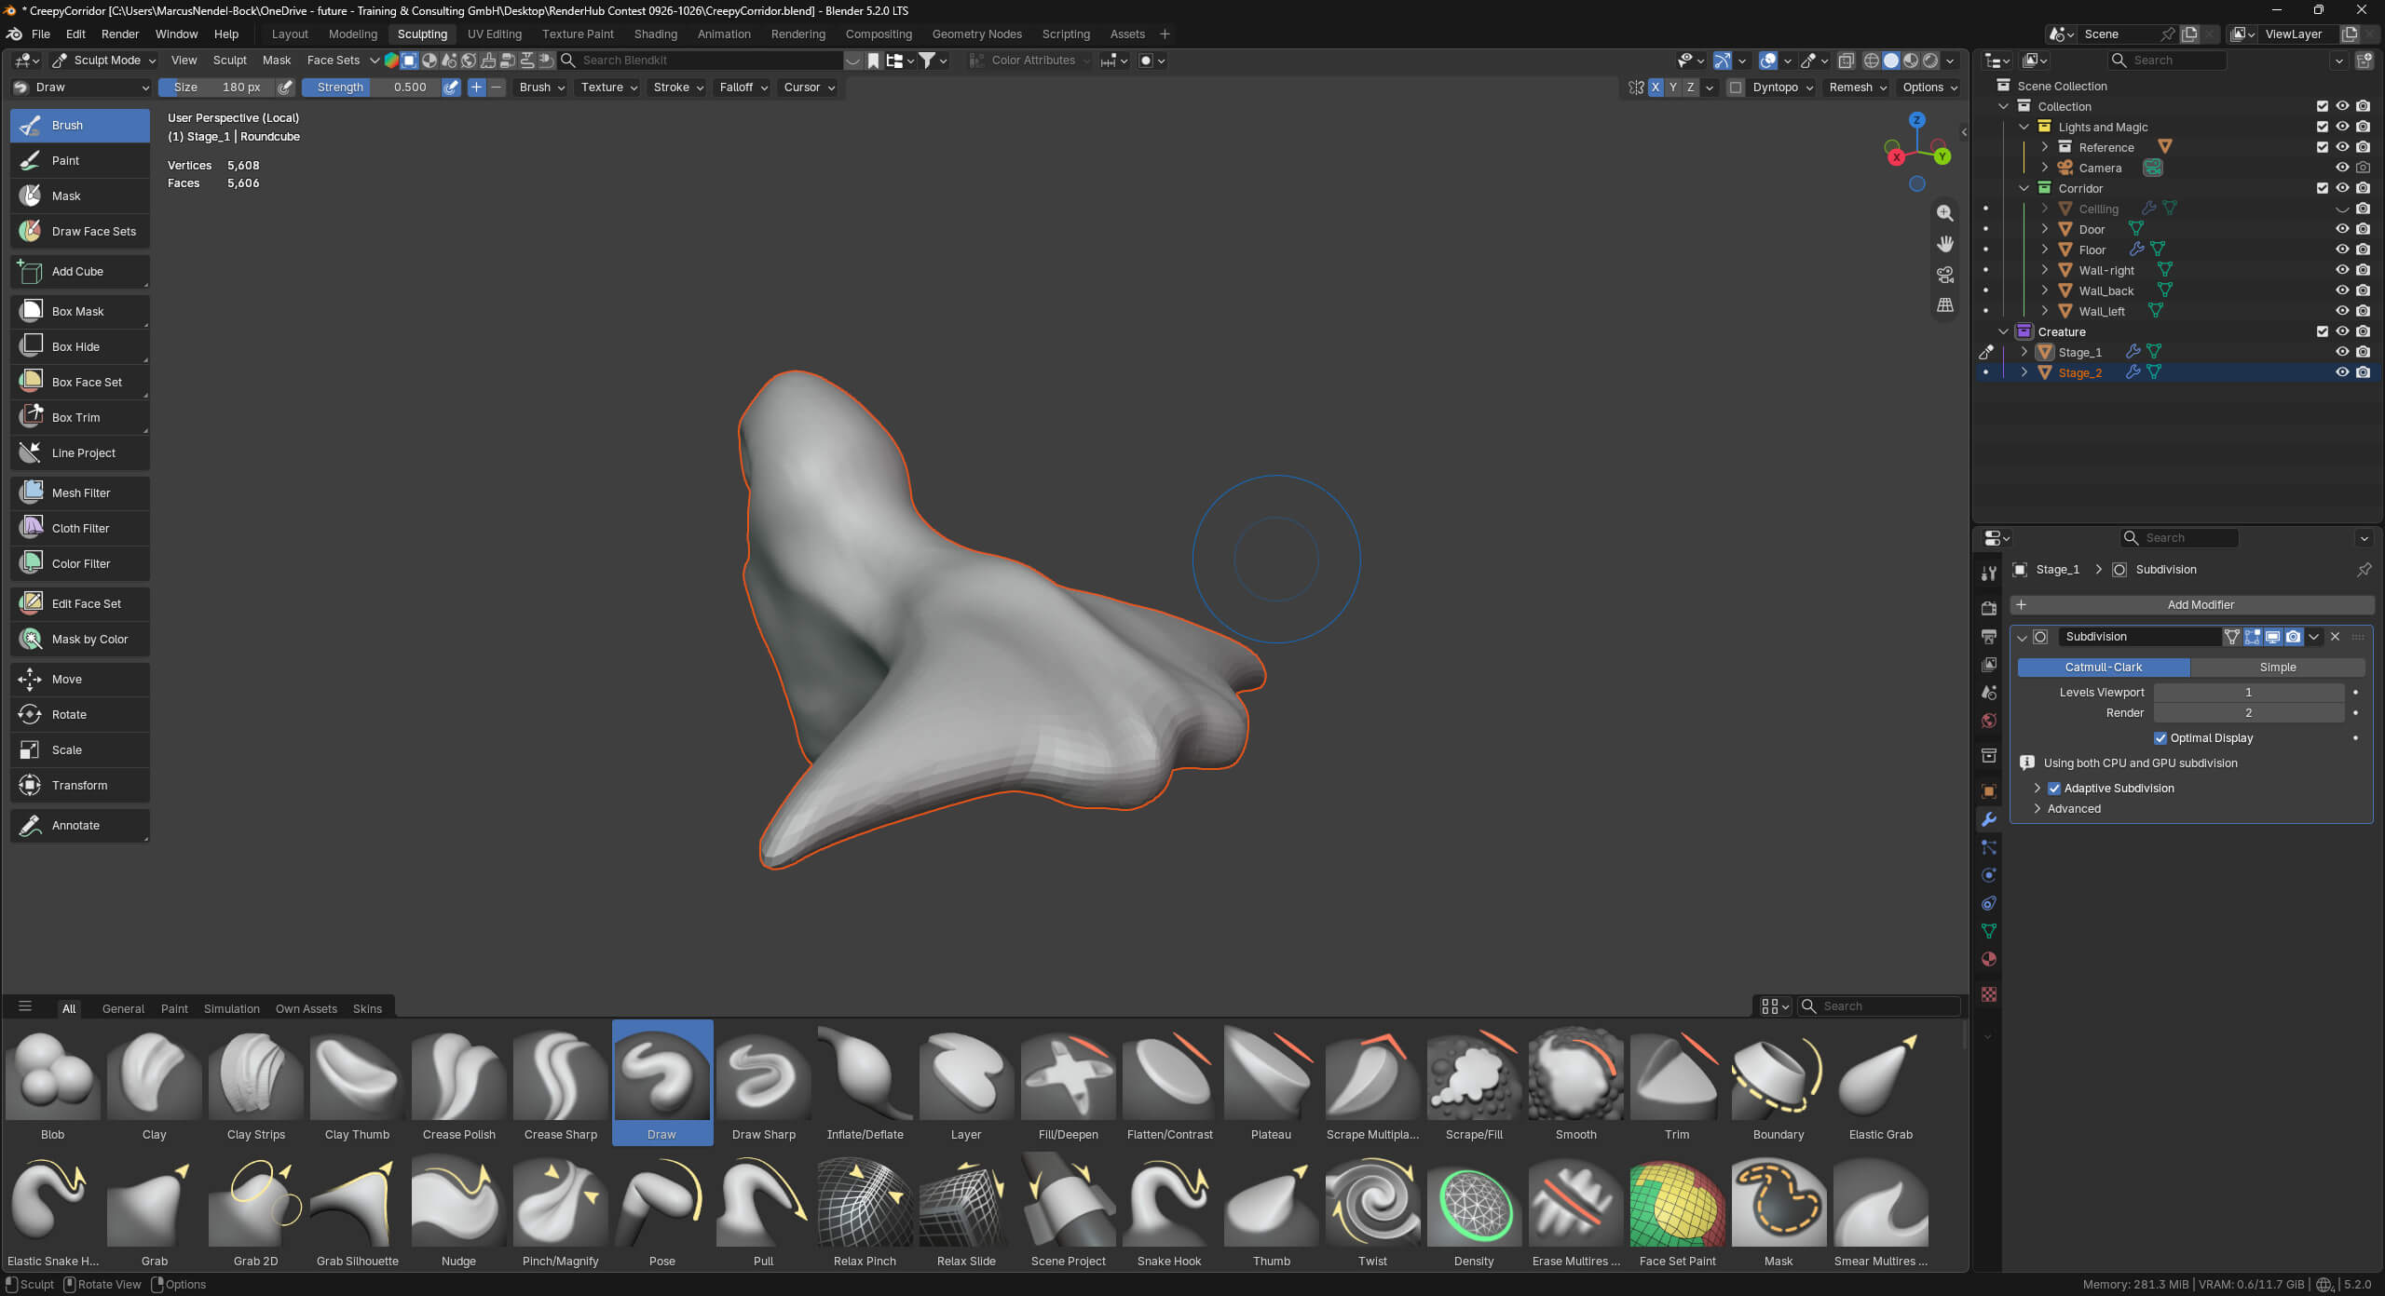Expand the Wall_back tree item

point(2044,290)
